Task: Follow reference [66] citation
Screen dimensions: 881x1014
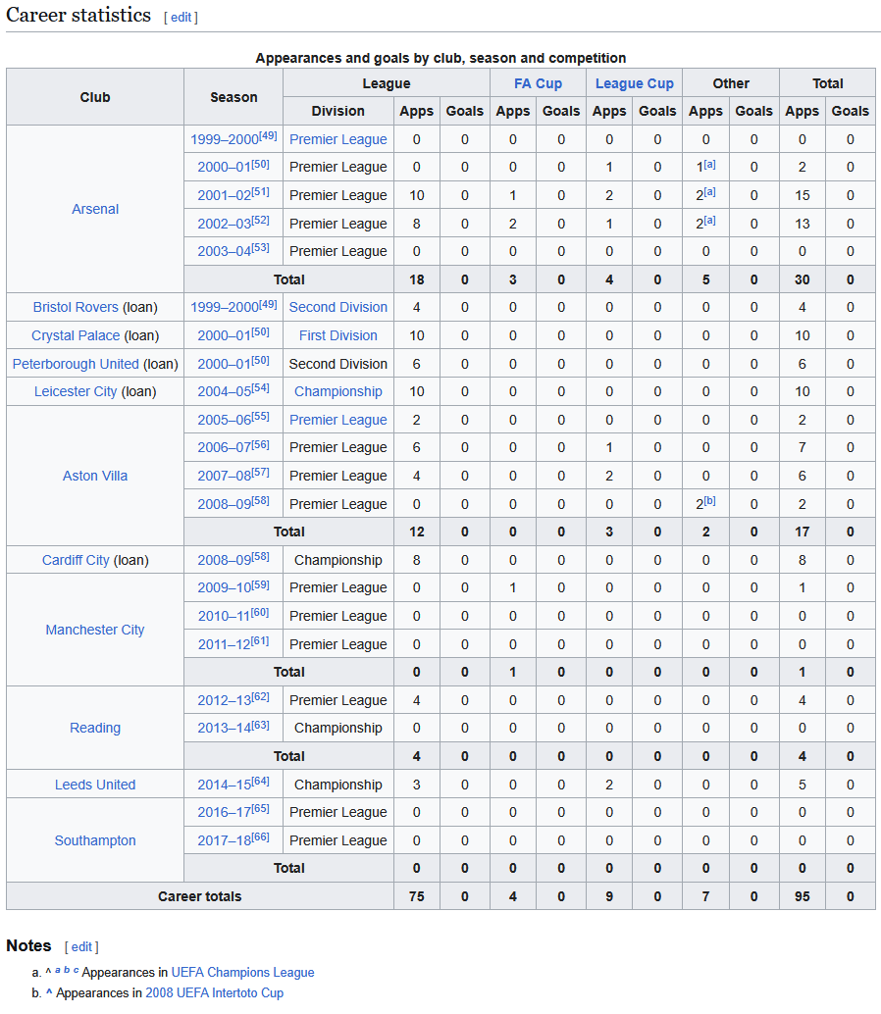Action: [x=260, y=837]
